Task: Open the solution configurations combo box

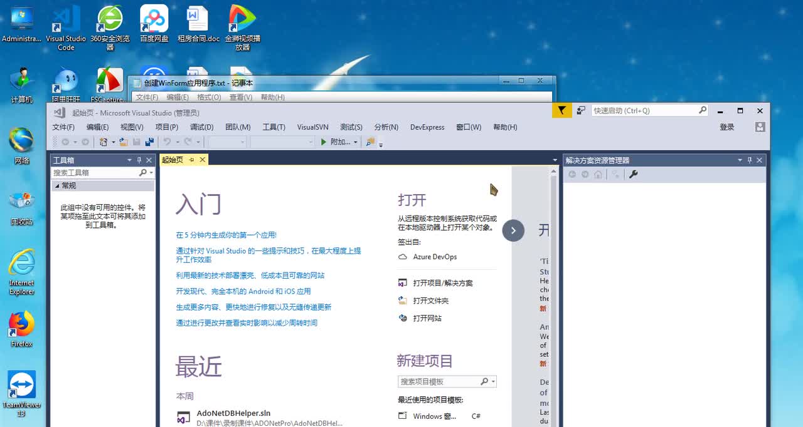Action: click(227, 142)
